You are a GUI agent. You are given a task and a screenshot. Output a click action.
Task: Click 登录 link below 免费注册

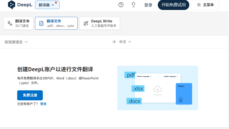tap(43, 104)
